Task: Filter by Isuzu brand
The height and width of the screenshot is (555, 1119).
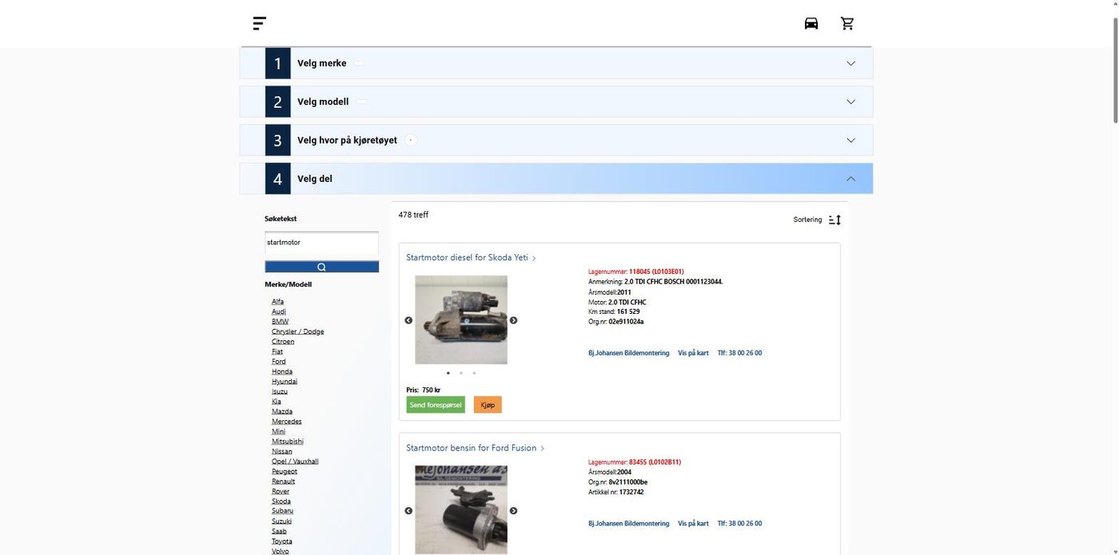Action: tap(279, 391)
